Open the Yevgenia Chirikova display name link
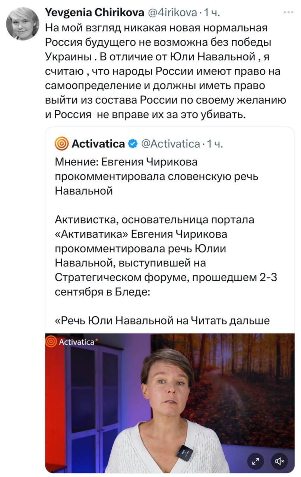The height and width of the screenshot is (477, 301). (x=94, y=13)
